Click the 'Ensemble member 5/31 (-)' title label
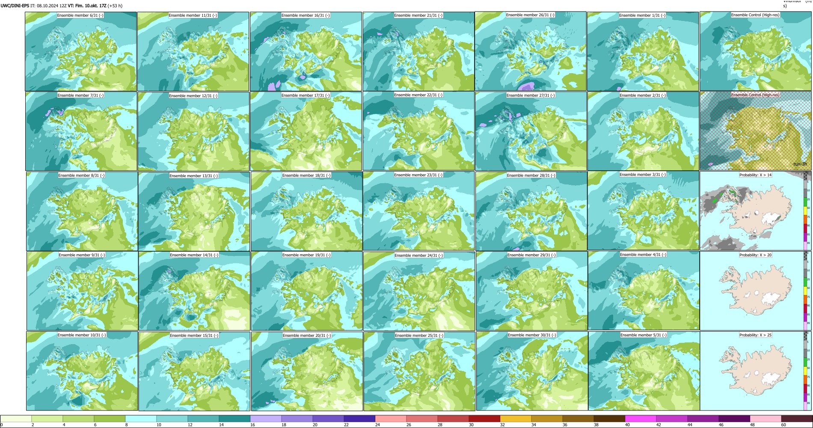 pyautogui.click(x=644, y=335)
